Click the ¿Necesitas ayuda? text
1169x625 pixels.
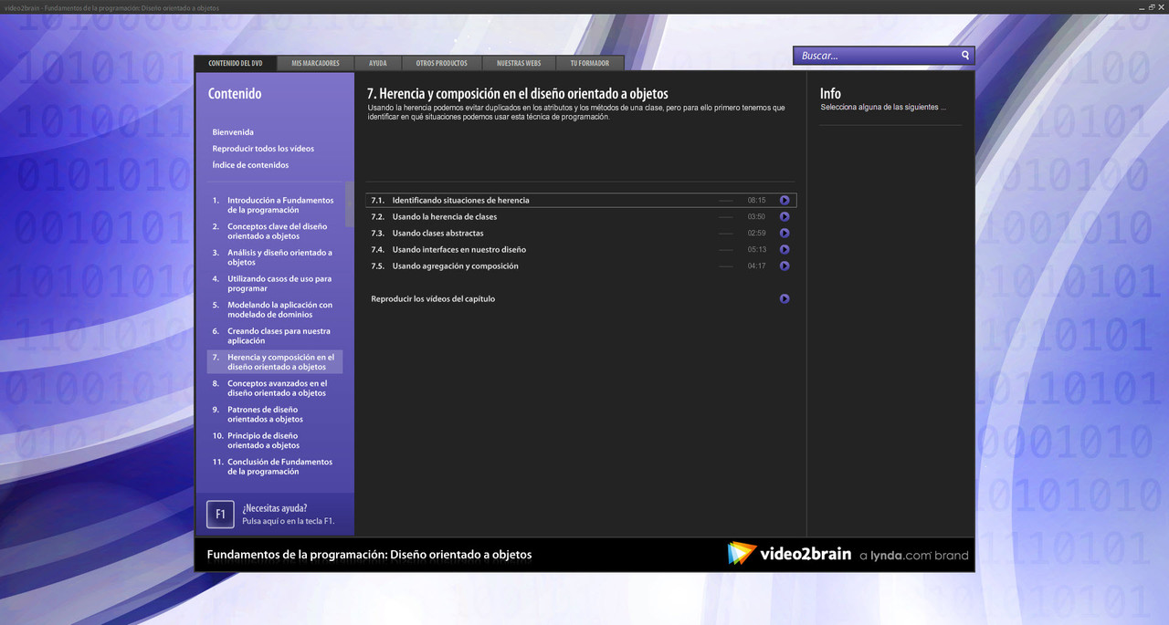(274, 508)
